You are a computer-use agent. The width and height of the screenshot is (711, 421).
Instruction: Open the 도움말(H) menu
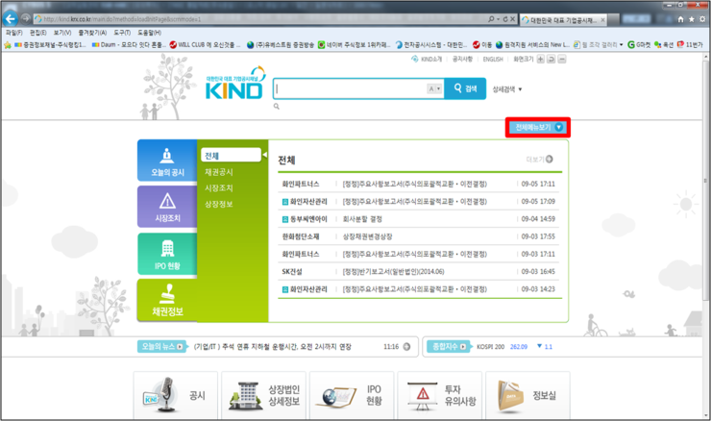149,33
